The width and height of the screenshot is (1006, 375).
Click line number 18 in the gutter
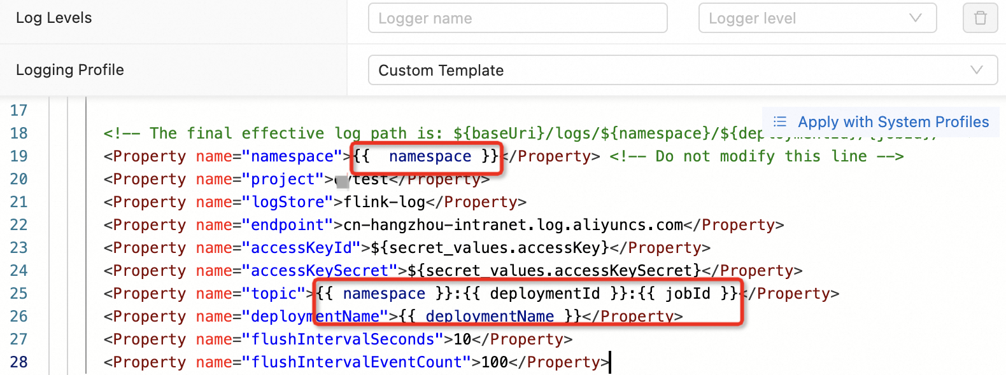[19, 133]
